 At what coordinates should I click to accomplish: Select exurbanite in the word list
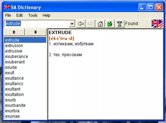point(25,105)
